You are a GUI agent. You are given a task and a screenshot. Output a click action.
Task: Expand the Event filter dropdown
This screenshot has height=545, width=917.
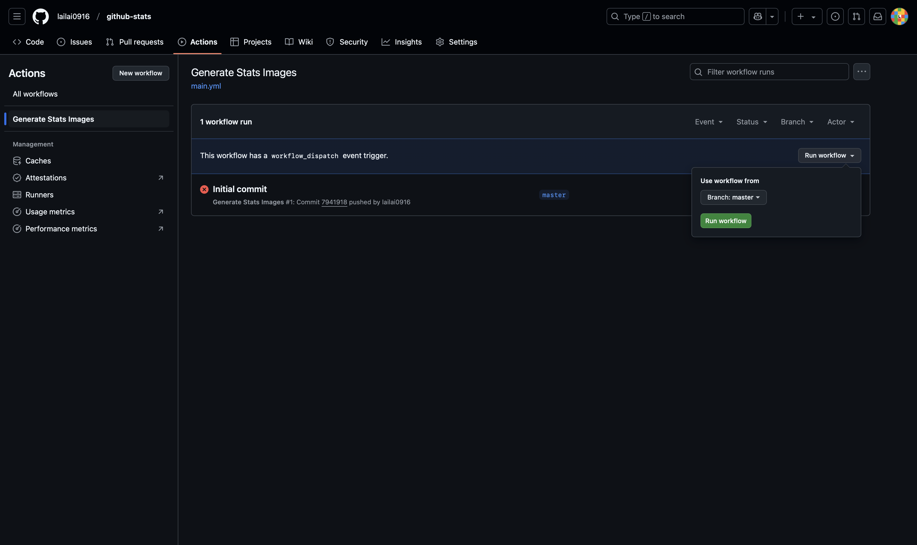coord(708,122)
